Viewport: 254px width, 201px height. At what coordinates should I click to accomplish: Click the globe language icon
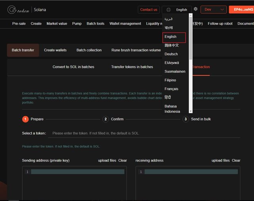[x=168, y=10]
